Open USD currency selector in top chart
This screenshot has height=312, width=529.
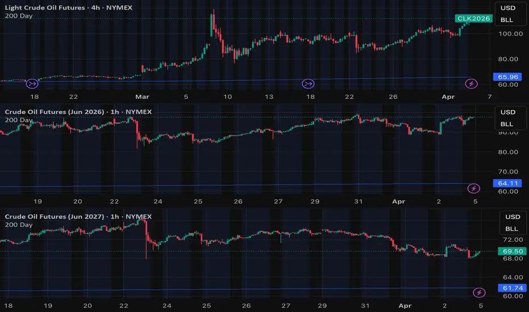point(508,8)
